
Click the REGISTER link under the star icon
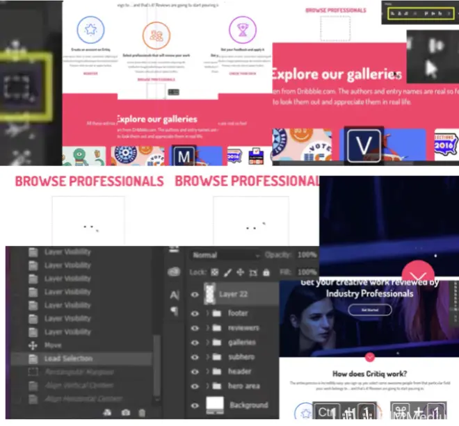90,74
